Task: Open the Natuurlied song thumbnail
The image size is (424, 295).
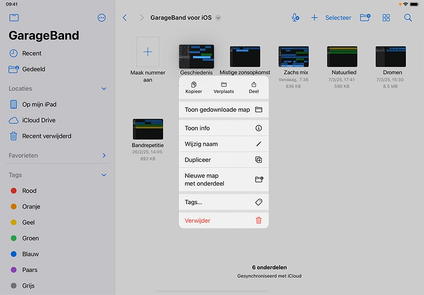Action: [x=342, y=57]
